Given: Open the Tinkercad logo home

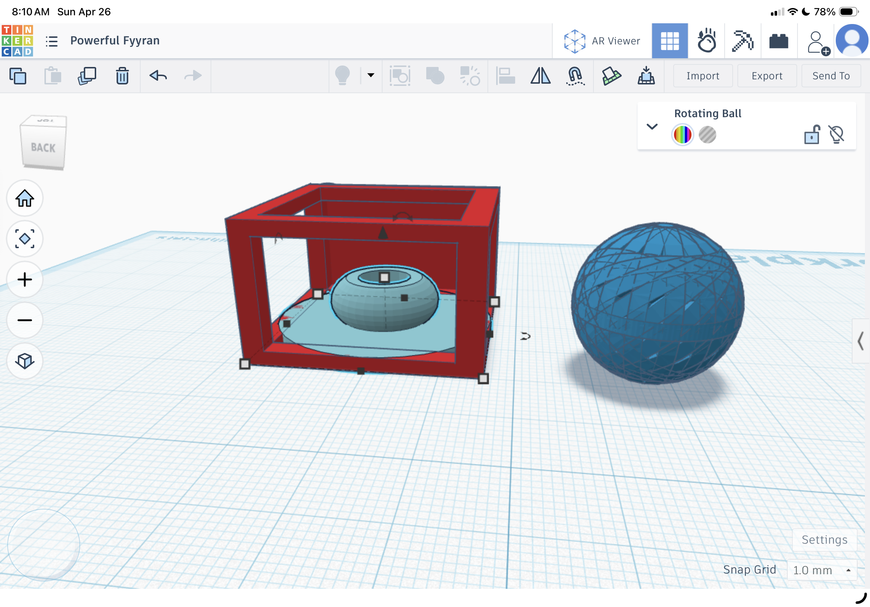Looking at the screenshot, I should [x=17, y=40].
